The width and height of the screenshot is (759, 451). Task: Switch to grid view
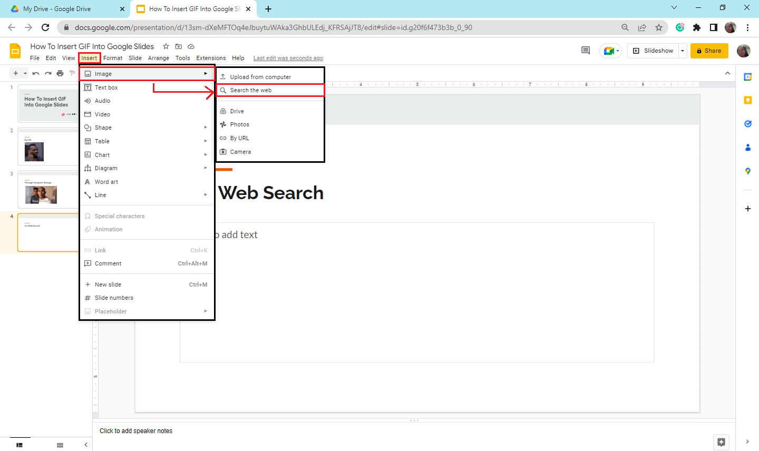click(x=60, y=445)
